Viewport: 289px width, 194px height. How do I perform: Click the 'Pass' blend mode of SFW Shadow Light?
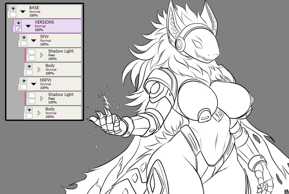pos(52,55)
